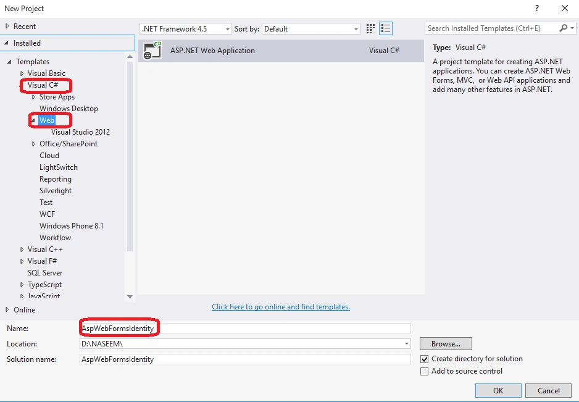This screenshot has height=402, width=579.
Task: Click the Solution name input field
Action: (x=245, y=359)
